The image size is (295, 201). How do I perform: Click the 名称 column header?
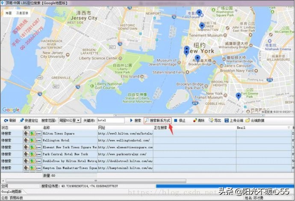tap(47, 128)
